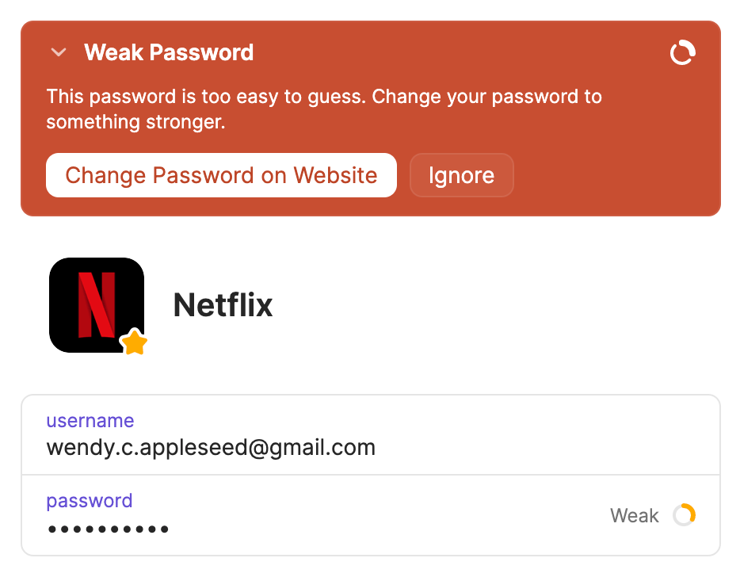This screenshot has height=577, width=740.
Task: Click the password field label
Action: (89, 501)
